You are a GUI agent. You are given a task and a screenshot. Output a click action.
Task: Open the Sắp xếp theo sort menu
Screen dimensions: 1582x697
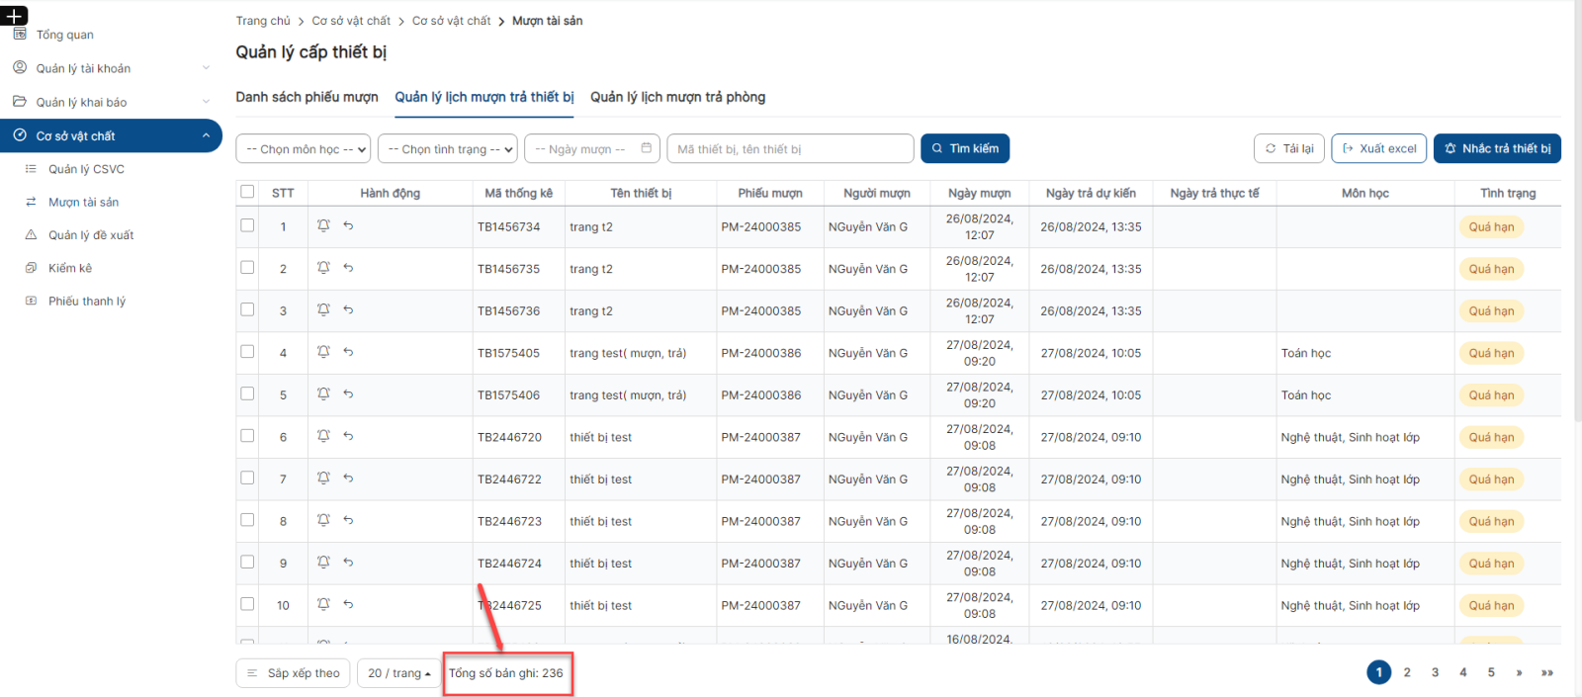pos(293,673)
